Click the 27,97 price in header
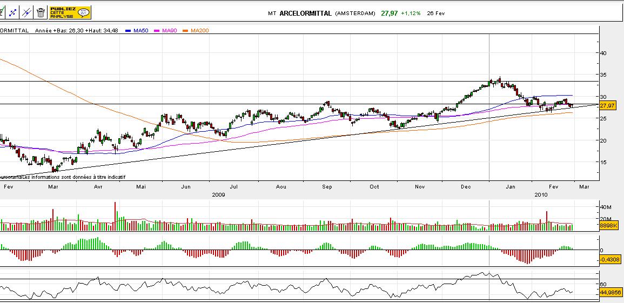Viewport: 624px width, 303px height. point(389,13)
